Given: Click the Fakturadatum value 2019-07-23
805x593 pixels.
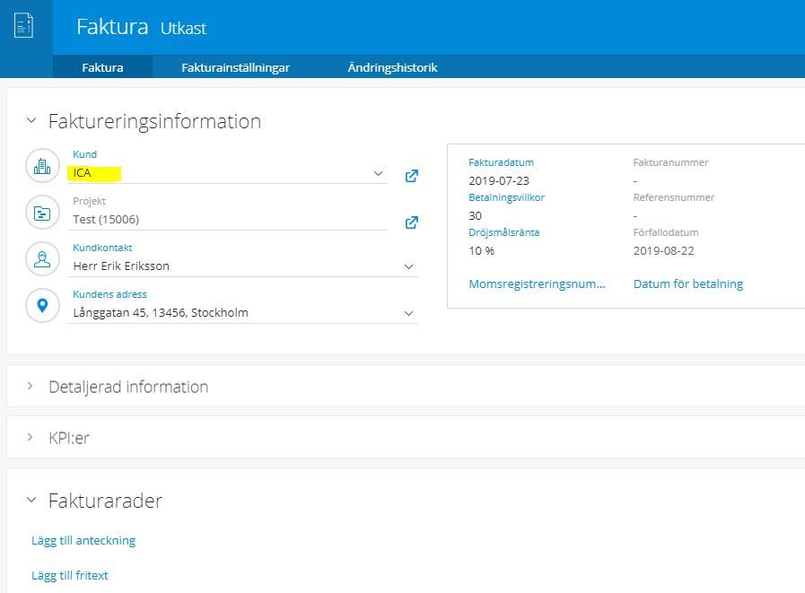Looking at the screenshot, I should pos(499,180).
